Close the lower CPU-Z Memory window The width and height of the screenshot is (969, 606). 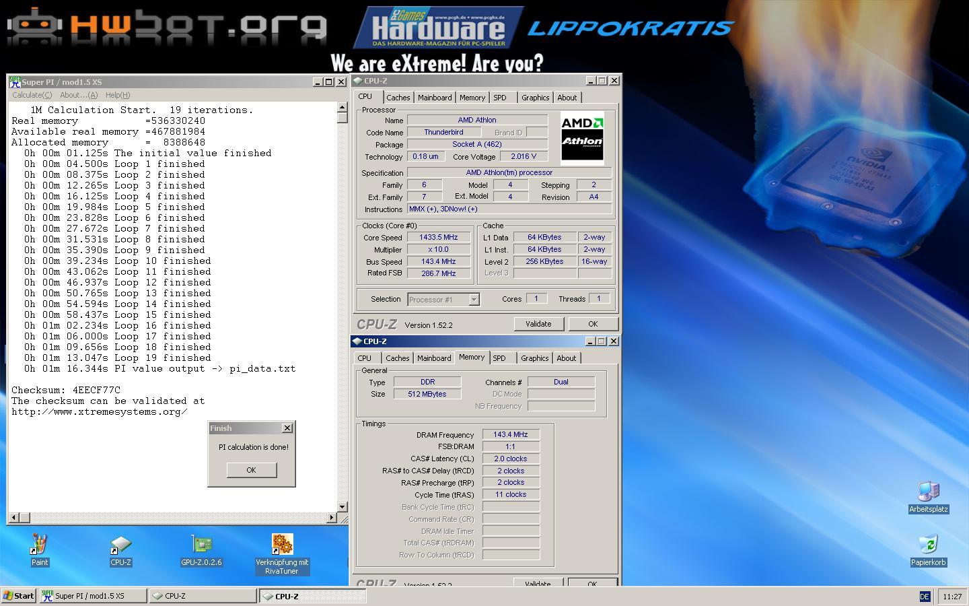point(614,341)
